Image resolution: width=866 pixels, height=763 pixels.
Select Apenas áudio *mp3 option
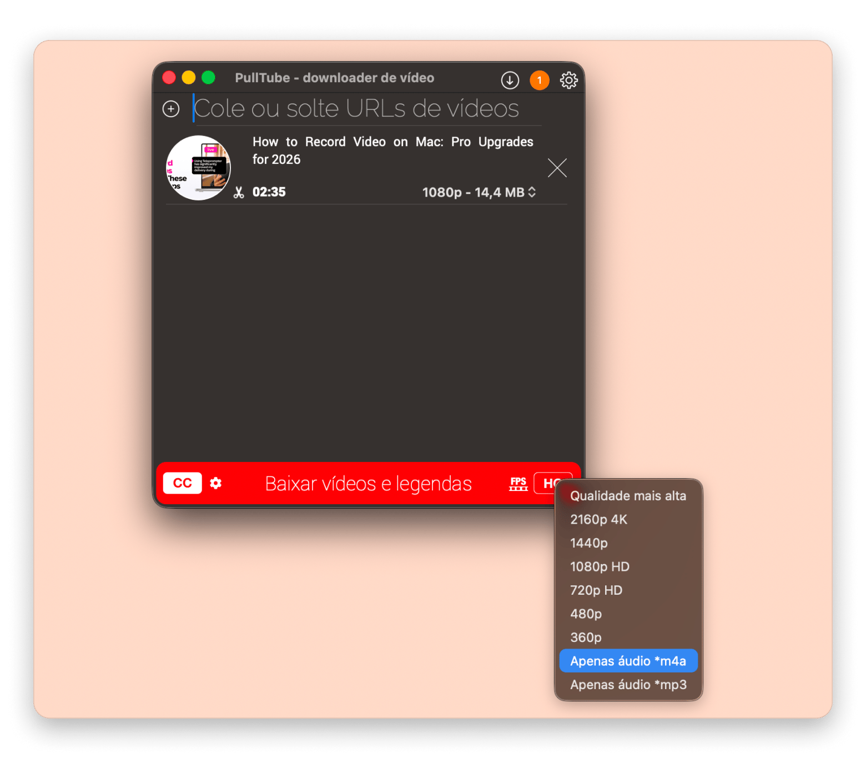click(x=628, y=685)
